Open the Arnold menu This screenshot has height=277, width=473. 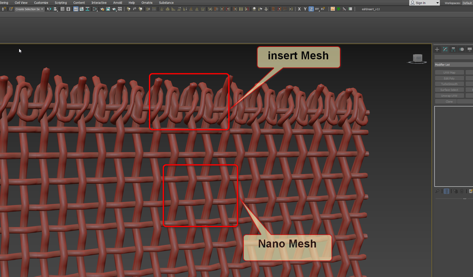(118, 3)
